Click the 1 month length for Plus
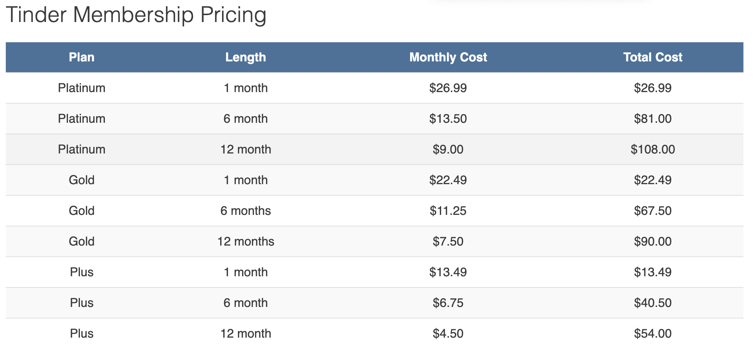 [246, 272]
